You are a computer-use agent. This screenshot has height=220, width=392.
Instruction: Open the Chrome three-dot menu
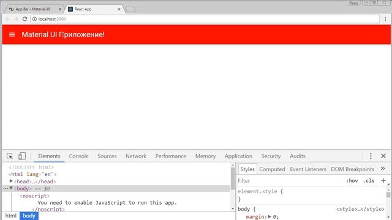coord(385,19)
